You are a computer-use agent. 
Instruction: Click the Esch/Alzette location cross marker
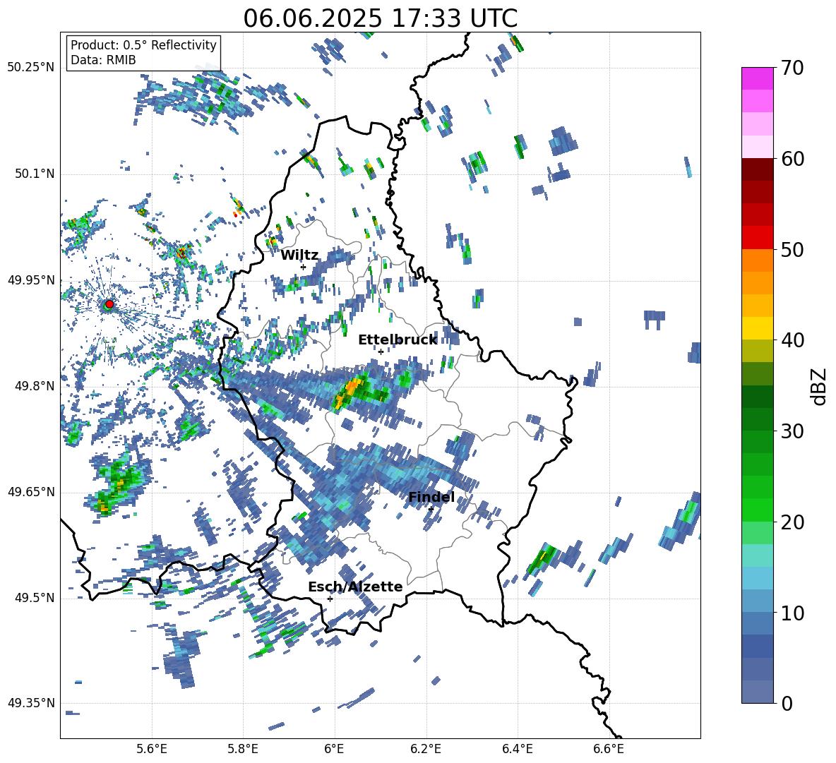click(330, 599)
